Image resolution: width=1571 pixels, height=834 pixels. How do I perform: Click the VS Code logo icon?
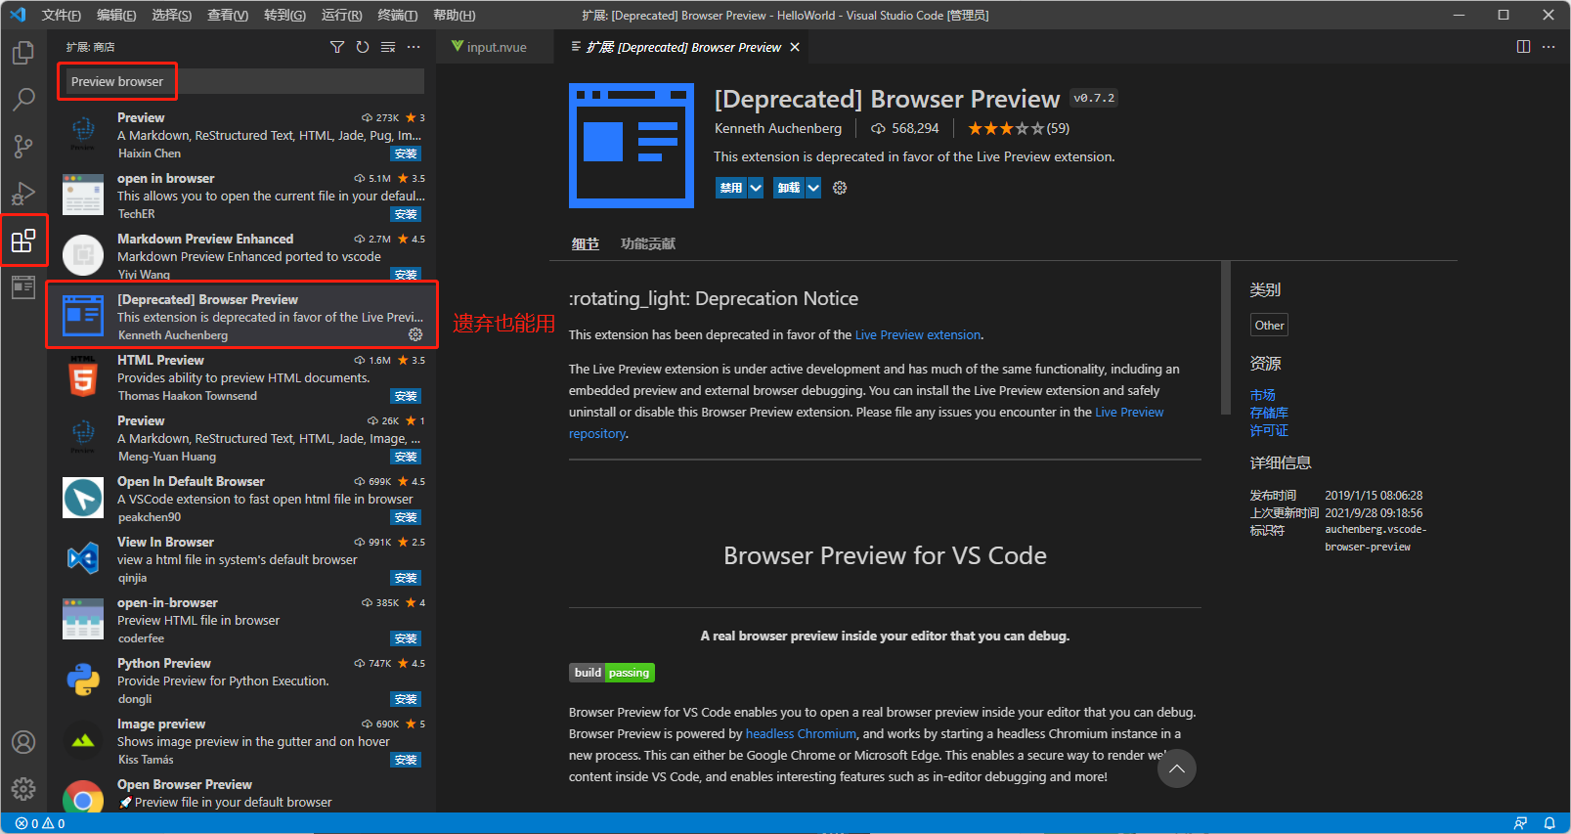click(18, 15)
